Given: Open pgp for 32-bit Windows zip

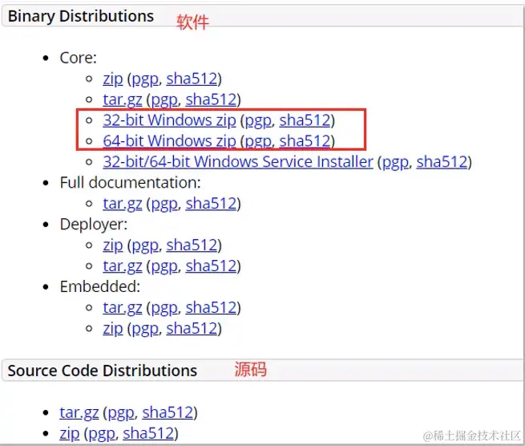Looking at the screenshot, I should 258,121.
